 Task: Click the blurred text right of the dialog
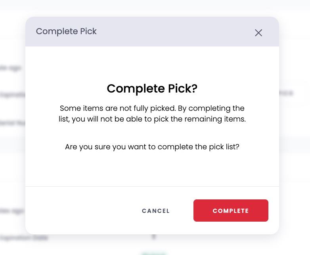[x=286, y=93]
